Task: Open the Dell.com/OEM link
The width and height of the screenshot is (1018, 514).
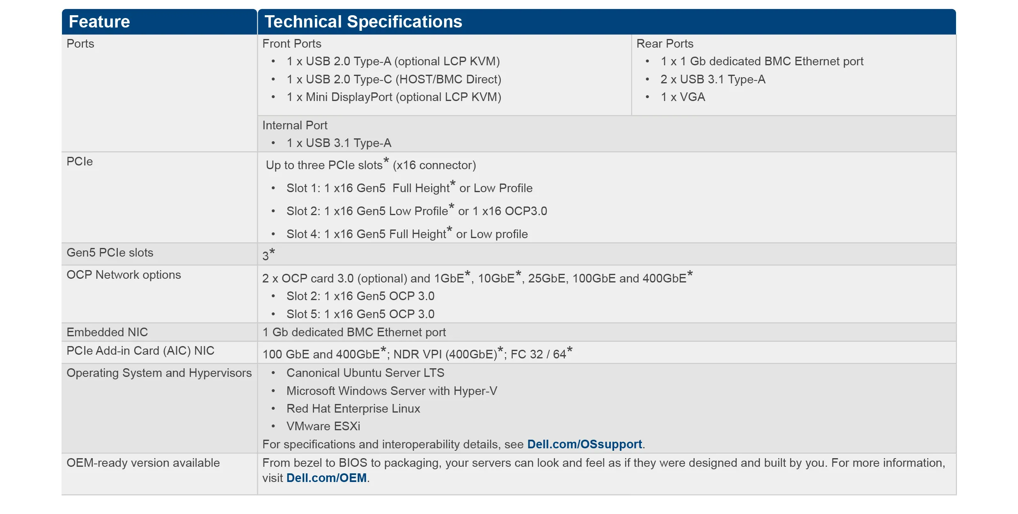Action: click(326, 478)
